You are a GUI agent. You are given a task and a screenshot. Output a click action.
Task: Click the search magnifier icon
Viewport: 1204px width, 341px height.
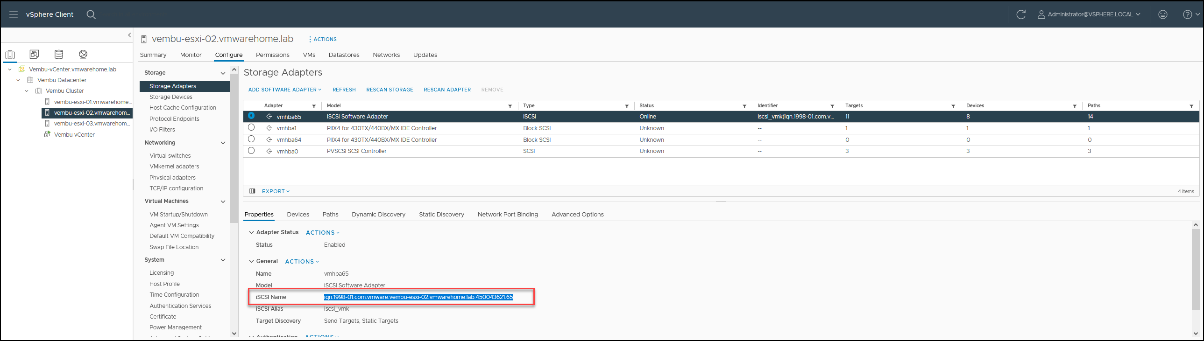pos(91,14)
